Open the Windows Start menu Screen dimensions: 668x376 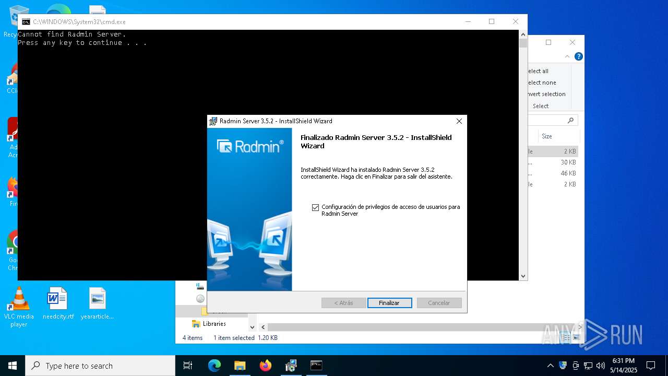[13, 366]
